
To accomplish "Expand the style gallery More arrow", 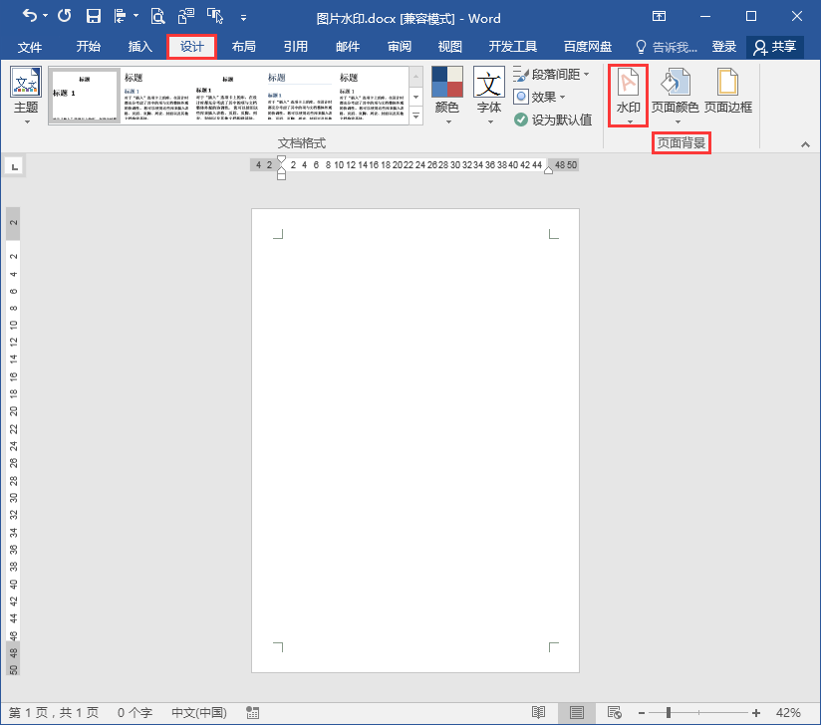I will click(x=416, y=116).
